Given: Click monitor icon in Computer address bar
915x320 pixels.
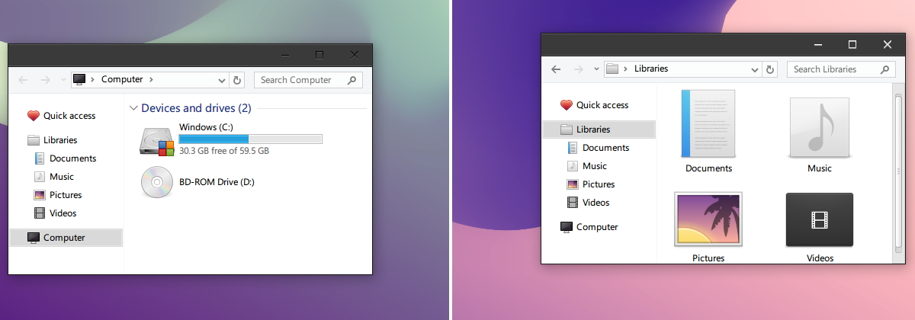Looking at the screenshot, I should click(79, 79).
